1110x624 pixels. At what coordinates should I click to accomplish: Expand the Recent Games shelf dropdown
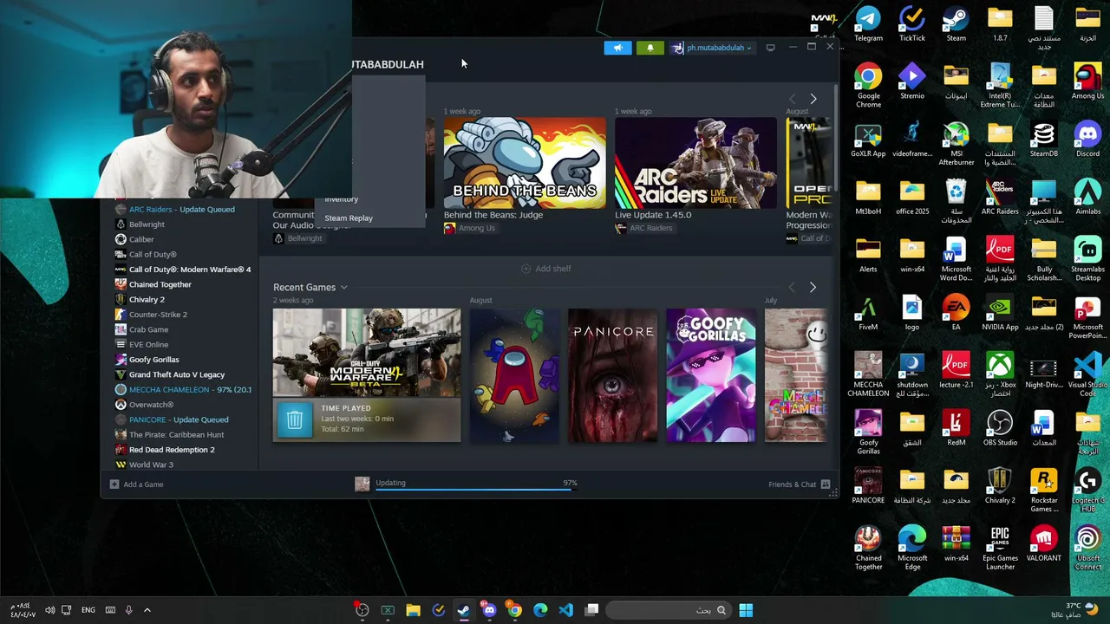[343, 288]
